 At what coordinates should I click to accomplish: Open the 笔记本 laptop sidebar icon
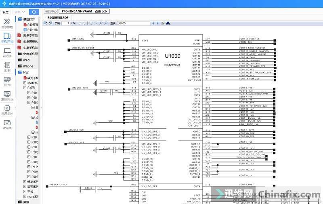click(7, 52)
